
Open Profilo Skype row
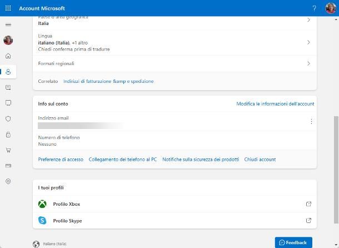pyautogui.click(x=175, y=221)
